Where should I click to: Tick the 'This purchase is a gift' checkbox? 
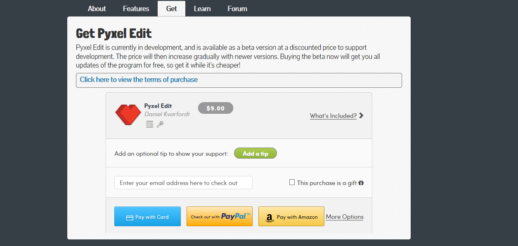[x=292, y=183]
